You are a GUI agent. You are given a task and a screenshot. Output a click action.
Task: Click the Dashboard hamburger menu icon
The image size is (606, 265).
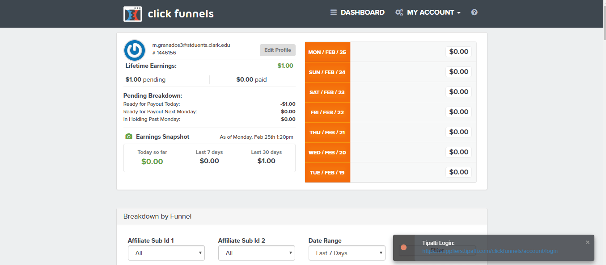click(334, 12)
